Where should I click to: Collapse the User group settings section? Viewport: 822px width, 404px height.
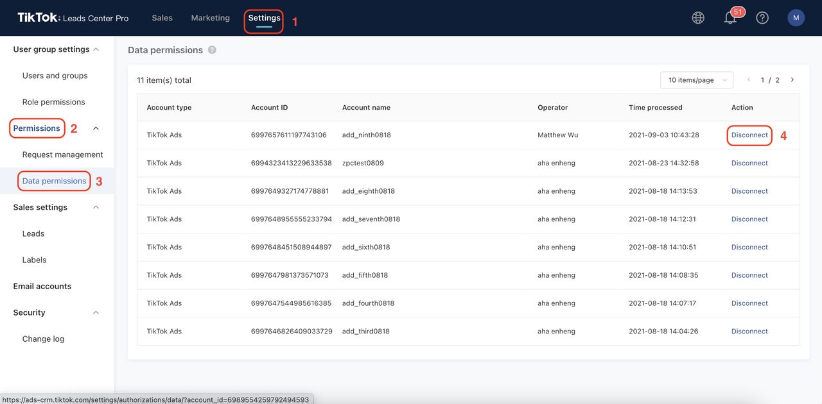pyautogui.click(x=96, y=48)
